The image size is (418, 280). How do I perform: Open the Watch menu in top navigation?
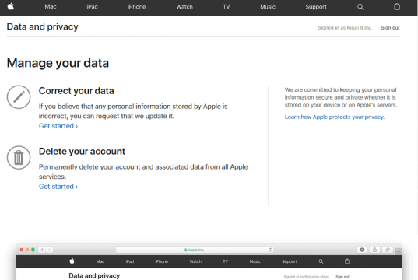point(184,7)
